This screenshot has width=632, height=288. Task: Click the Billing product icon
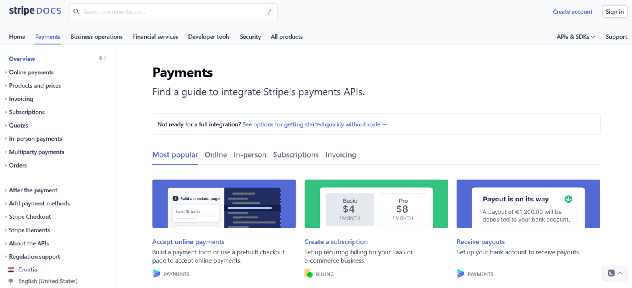click(308, 274)
